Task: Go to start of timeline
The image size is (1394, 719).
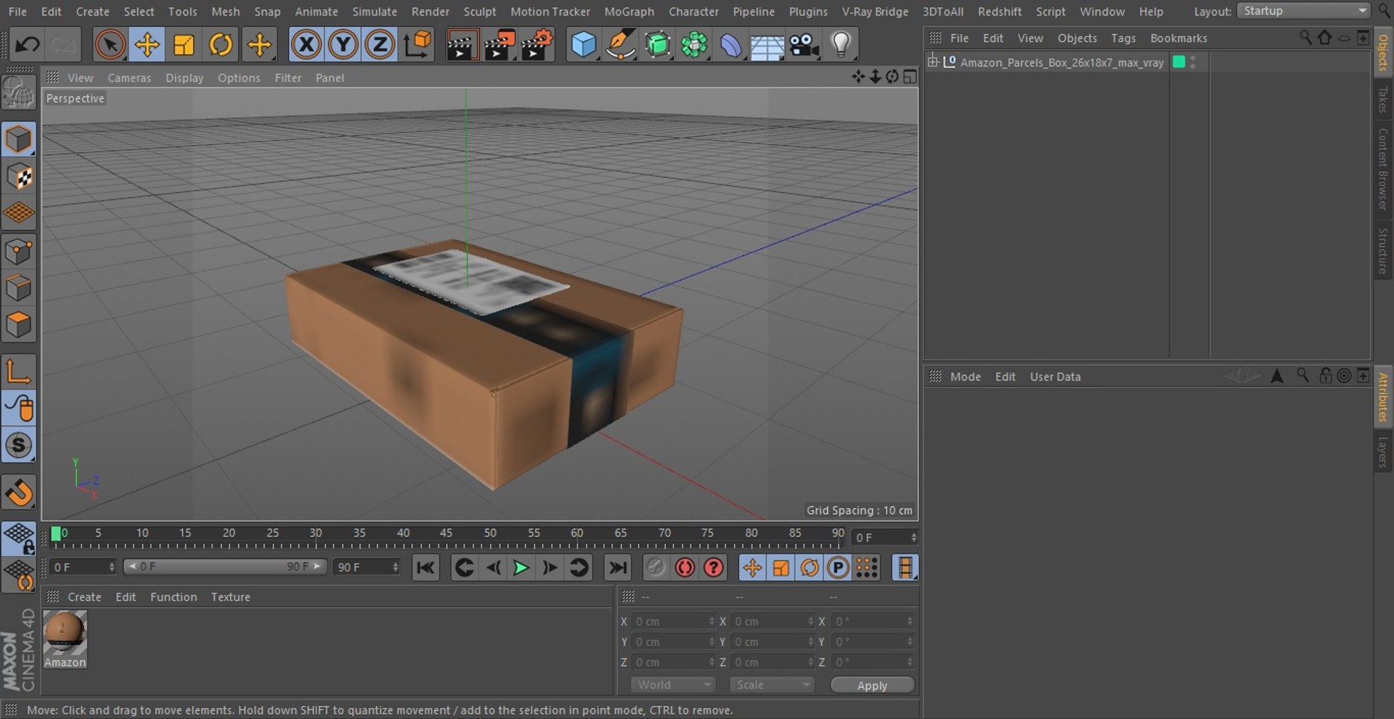Action: [425, 568]
